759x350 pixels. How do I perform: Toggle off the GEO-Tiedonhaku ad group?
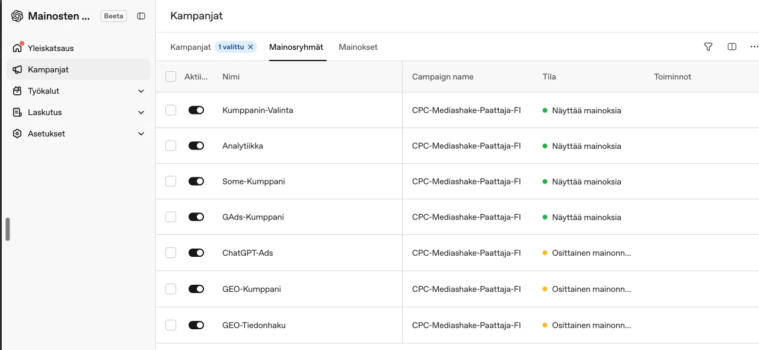point(196,325)
